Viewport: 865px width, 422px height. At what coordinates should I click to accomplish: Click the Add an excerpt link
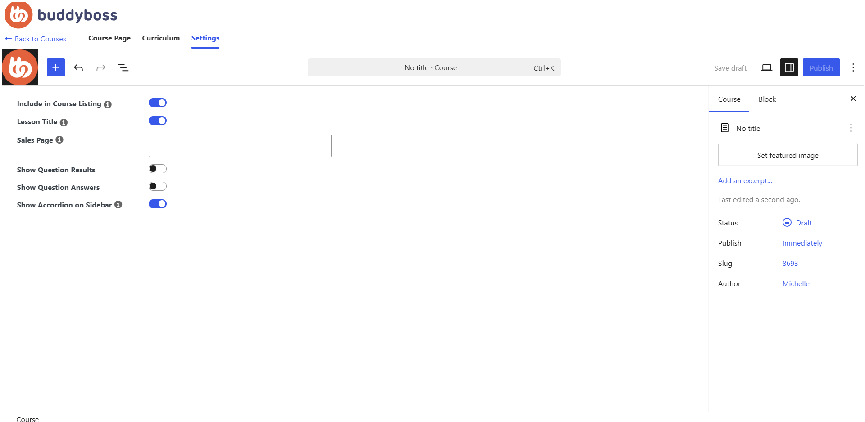coord(745,180)
